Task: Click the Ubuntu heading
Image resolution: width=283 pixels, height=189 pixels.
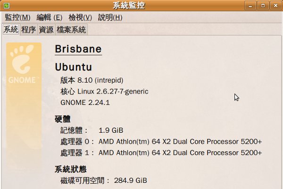Action: pos(74,67)
